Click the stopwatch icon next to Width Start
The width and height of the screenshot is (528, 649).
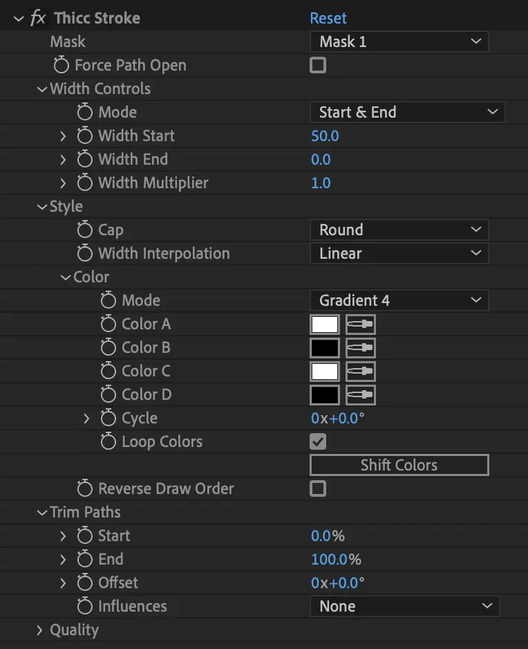[x=85, y=136]
